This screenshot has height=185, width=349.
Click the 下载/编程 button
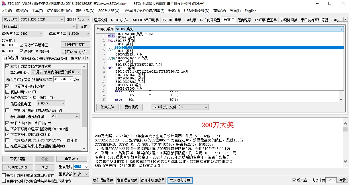[17, 159]
